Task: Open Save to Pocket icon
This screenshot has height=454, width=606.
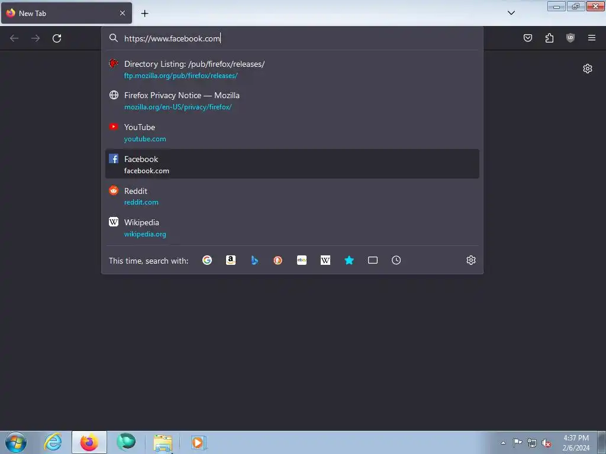Action: click(x=528, y=38)
